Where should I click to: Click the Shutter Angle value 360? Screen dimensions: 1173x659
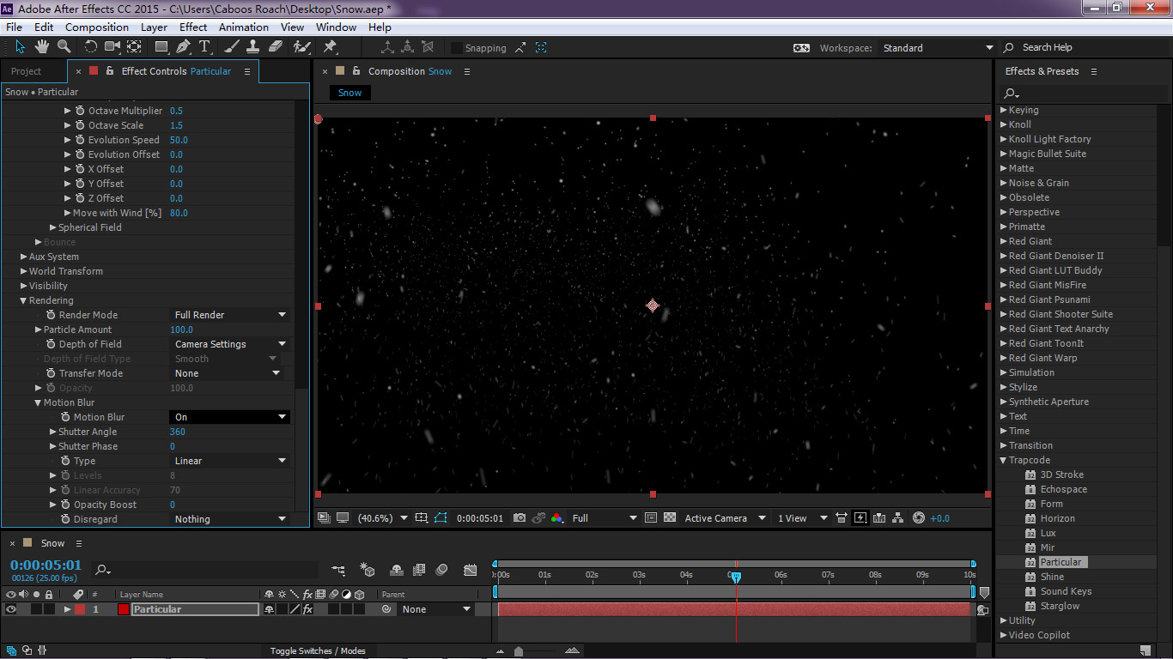click(x=178, y=432)
